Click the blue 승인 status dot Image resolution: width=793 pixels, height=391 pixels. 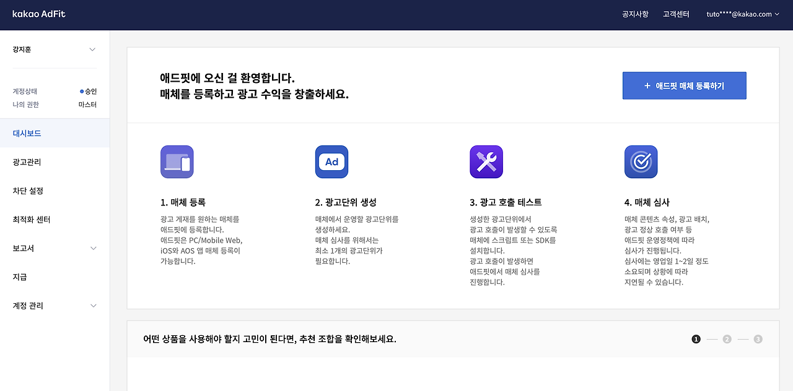point(82,92)
